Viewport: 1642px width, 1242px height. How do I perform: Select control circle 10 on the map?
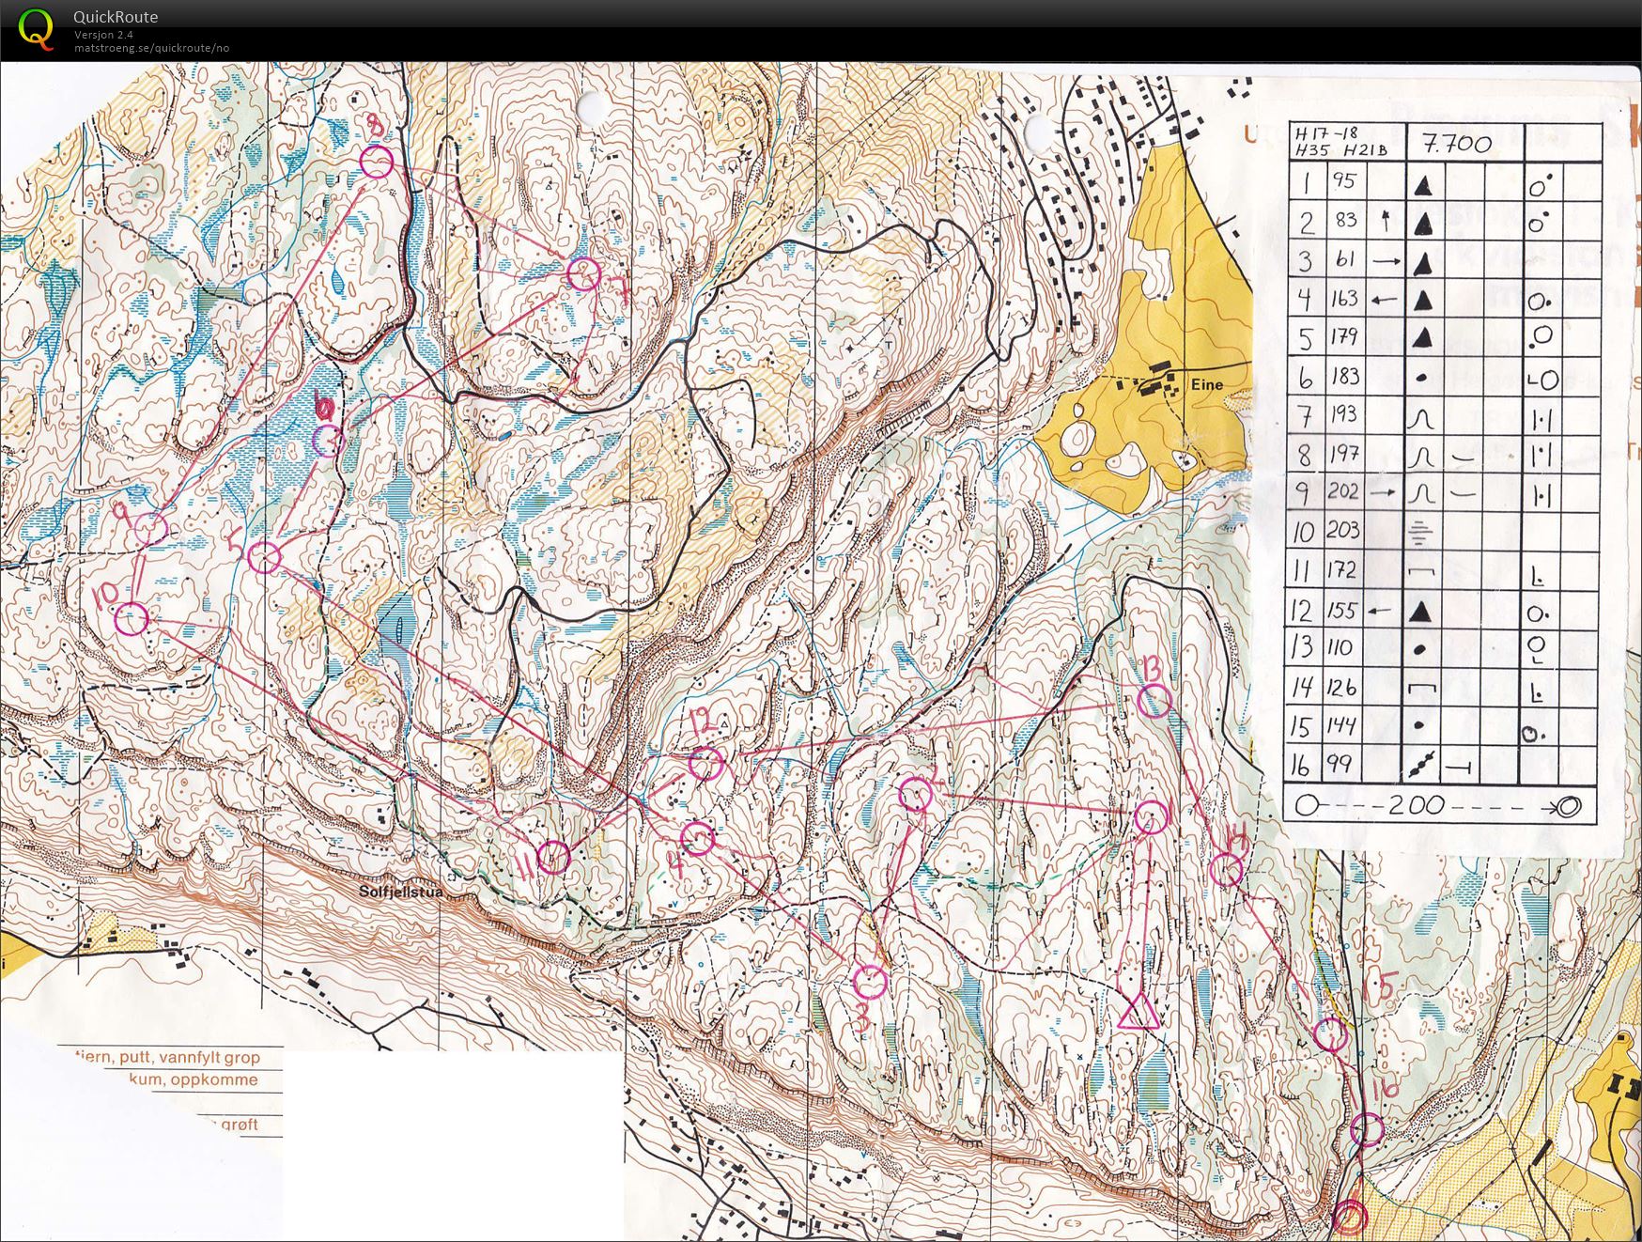[x=132, y=619]
